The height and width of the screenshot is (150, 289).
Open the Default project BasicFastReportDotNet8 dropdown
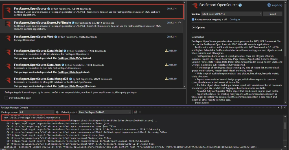105,112
